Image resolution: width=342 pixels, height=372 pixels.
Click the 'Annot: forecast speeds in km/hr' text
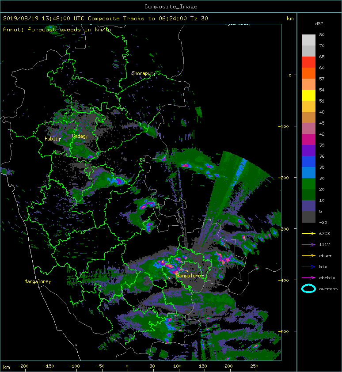[58, 30]
